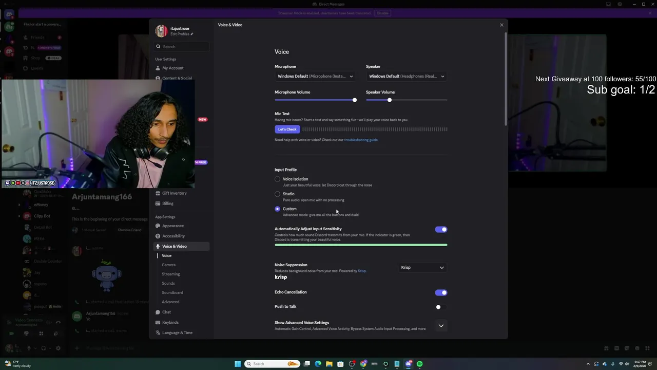Open the Speaker device dropdown
Viewport: 657px width, 370px height.
coord(407,76)
